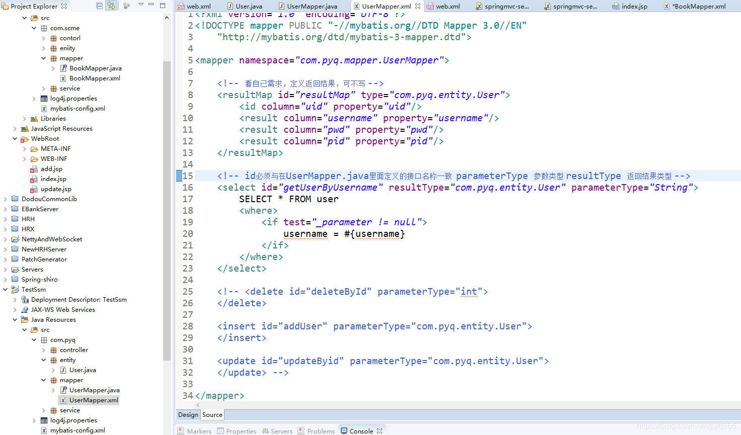741x435 pixels.
Task: Click the update.jsp file icon
Action: (x=34, y=189)
